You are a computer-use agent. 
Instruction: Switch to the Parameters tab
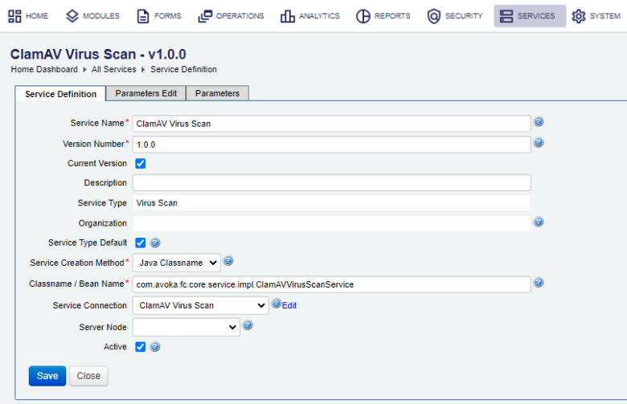(x=217, y=93)
